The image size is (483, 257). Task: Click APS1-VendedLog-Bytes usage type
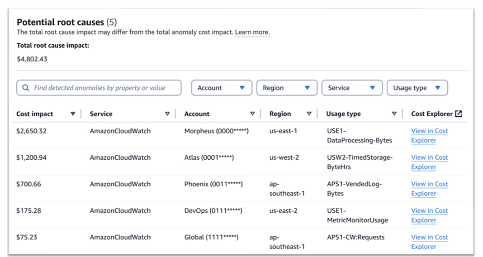354,189
